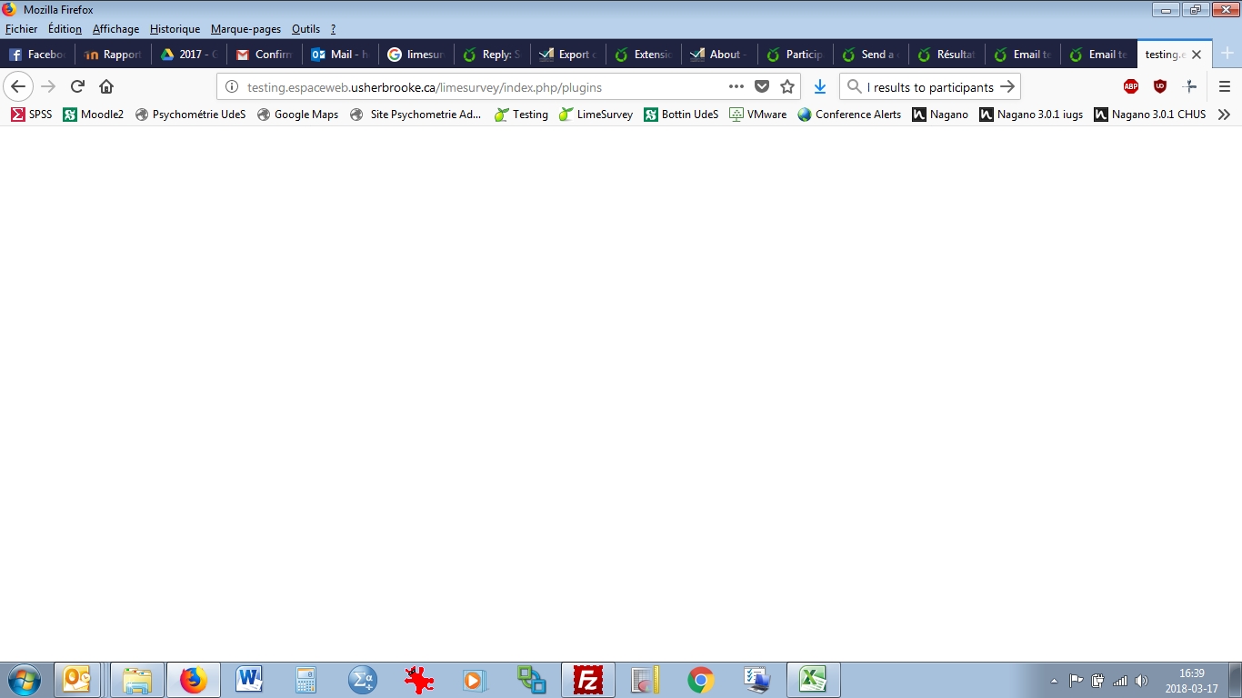Open a new tab with the plus button
The width and height of the screenshot is (1242, 698).
point(1227,54)
